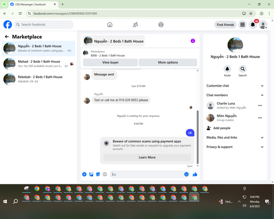Open options menu for Miên Nguyễn
This screenshot has height=219, width=274.
tap(260, 118)
